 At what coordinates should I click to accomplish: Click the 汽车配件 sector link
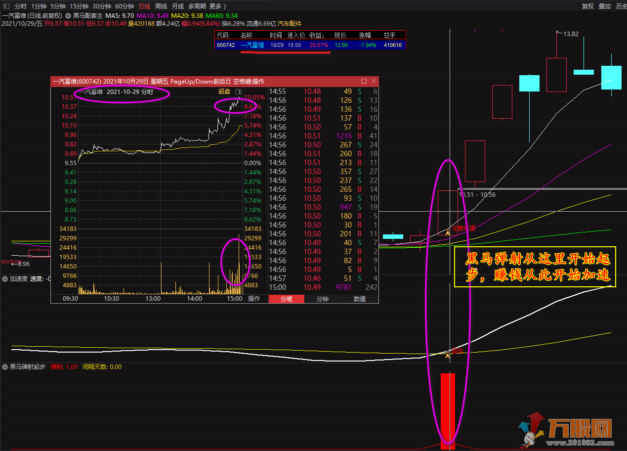pos(290,23)
